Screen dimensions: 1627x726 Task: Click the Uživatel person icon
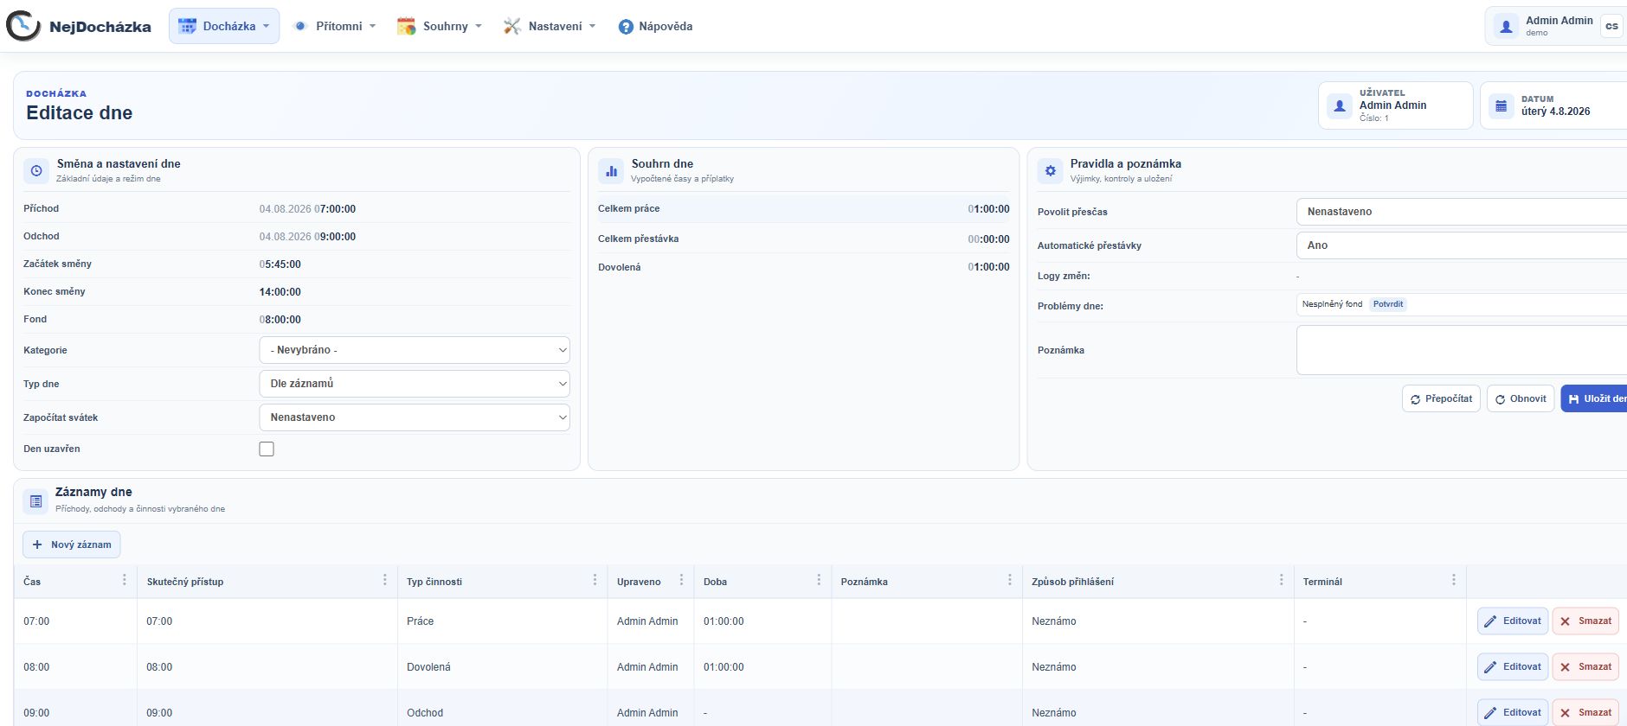[x=1340, y=105]
